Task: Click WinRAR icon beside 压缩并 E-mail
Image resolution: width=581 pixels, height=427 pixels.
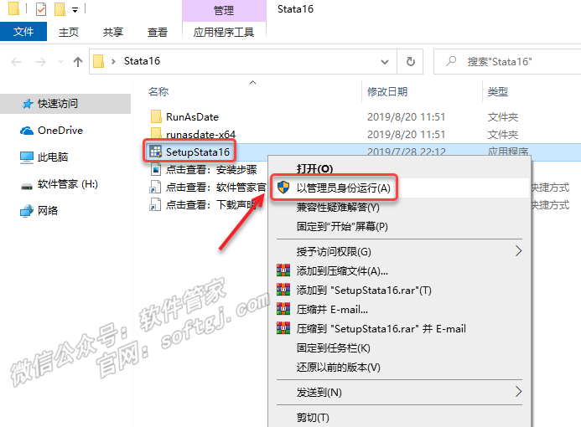Action: click(283, 309)
